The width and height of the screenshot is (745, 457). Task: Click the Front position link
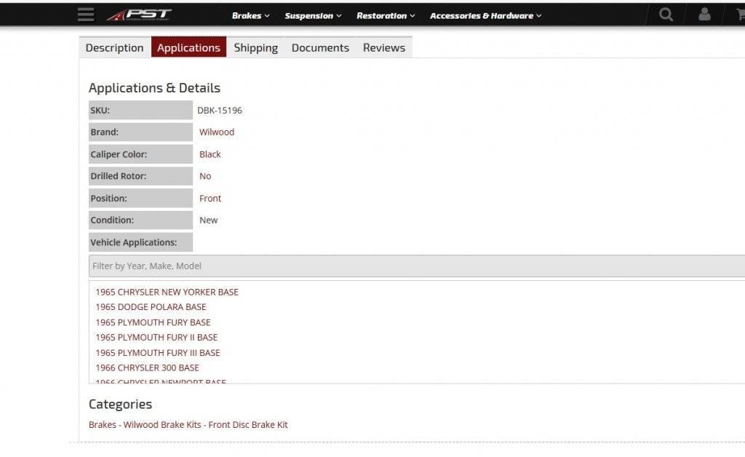[x=210, y=198]
